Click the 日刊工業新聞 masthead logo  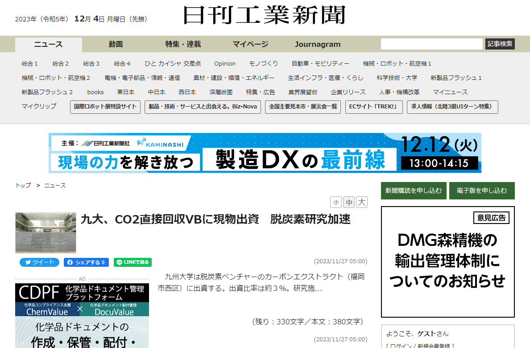coord(265,16)
